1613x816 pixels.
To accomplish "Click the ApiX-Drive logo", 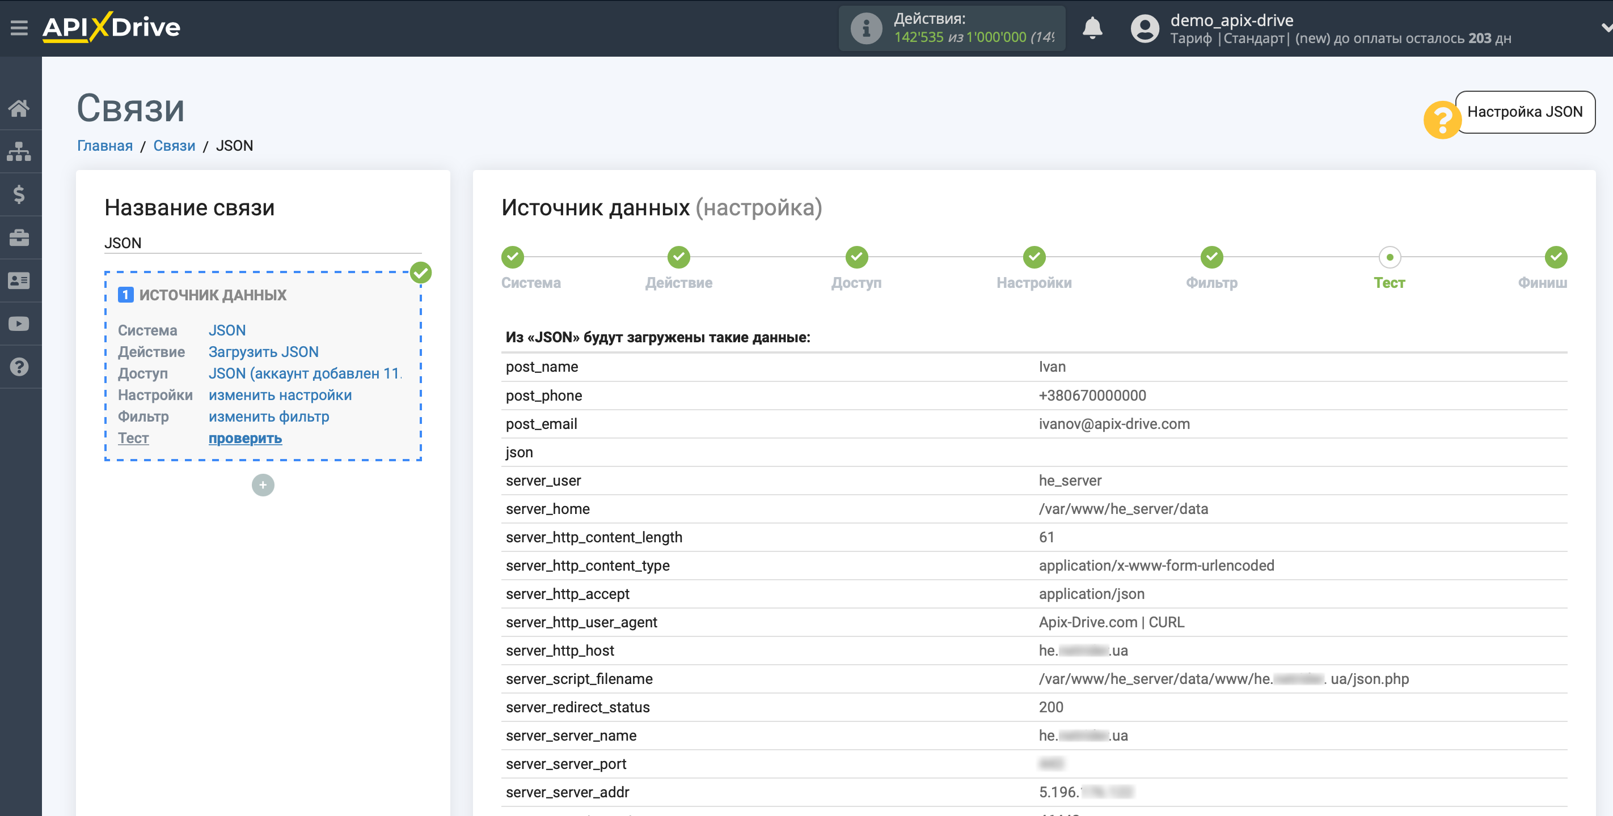I will point(112,28).
